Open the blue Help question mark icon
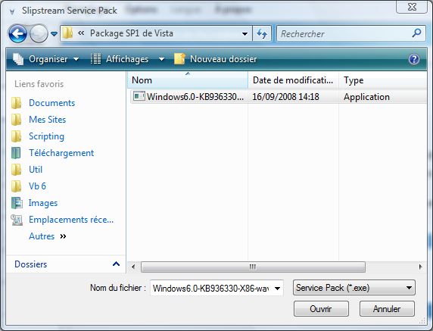Image resolution: width=433 pixels, height=331 pixels. (x=414, y=59)
